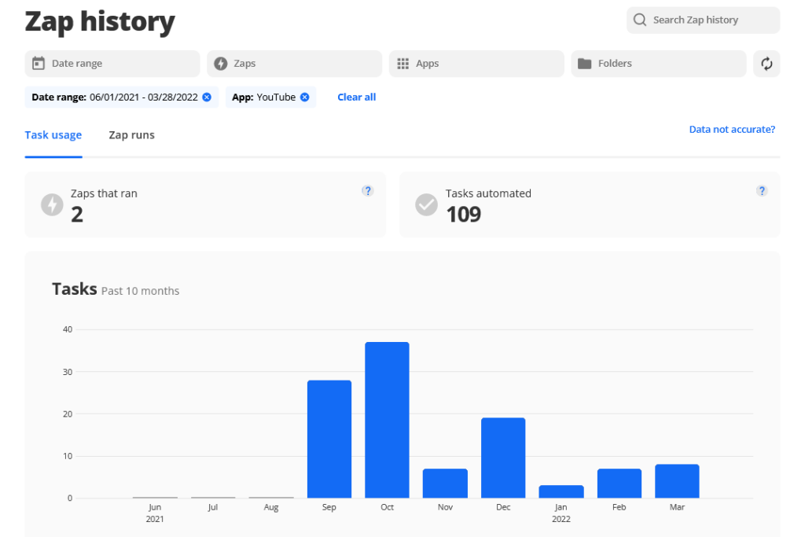Open the Apps filter dropdown

tap(476, 64)
